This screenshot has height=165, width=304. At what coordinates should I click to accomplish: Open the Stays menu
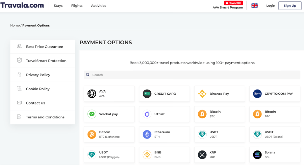pos(58,6)
